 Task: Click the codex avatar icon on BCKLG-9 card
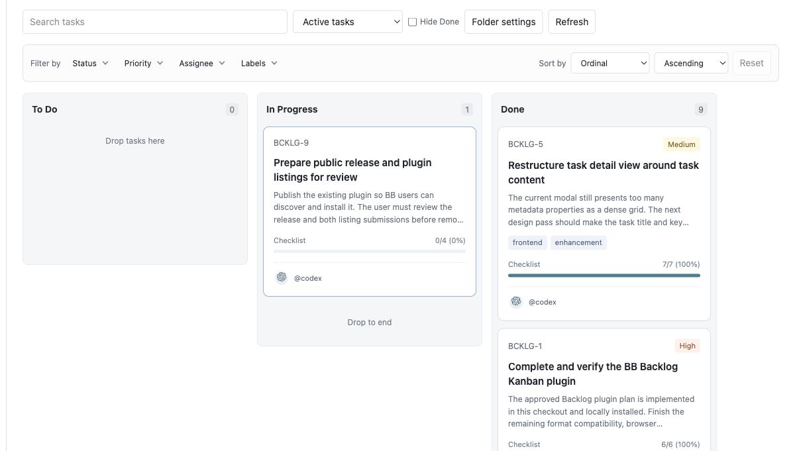[x=282, y=277]
